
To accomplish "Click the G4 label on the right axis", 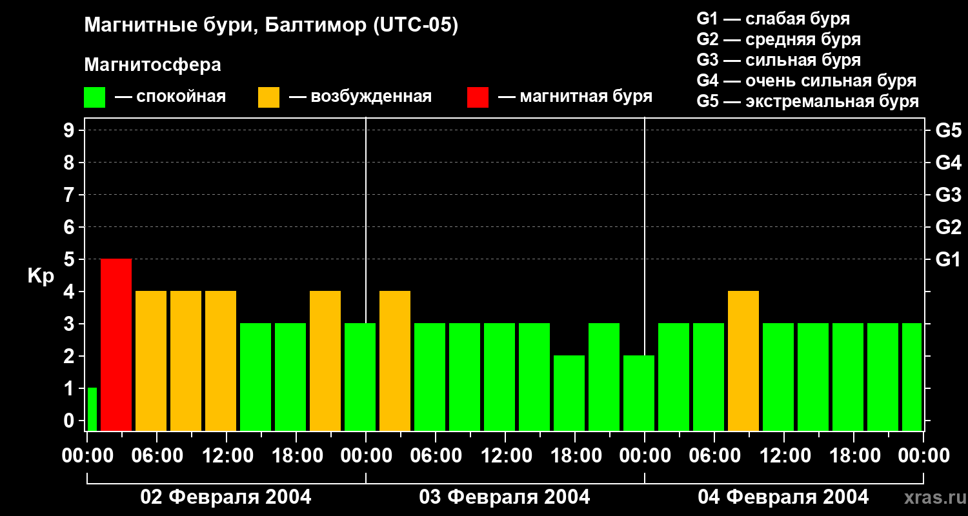I will [948, 163].
